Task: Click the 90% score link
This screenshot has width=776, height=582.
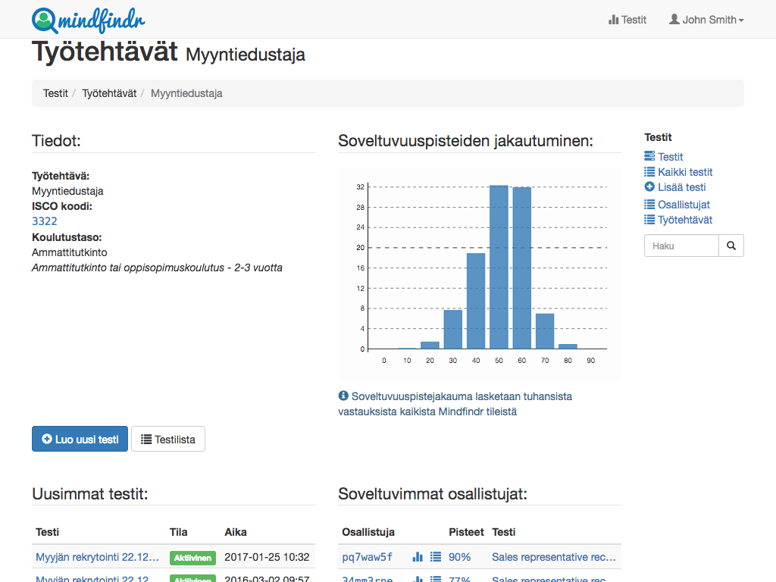Action: click(x=459, y=557)
